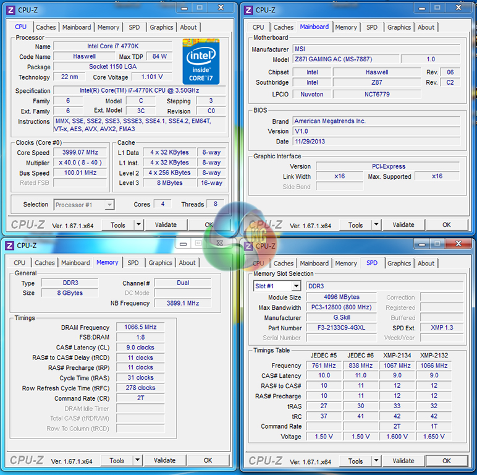Click CPU-Z title icon in Processor window
Image resolution: width=477 pixels, height=475 pixels.
pyautogui.click(x=10, y=10)
